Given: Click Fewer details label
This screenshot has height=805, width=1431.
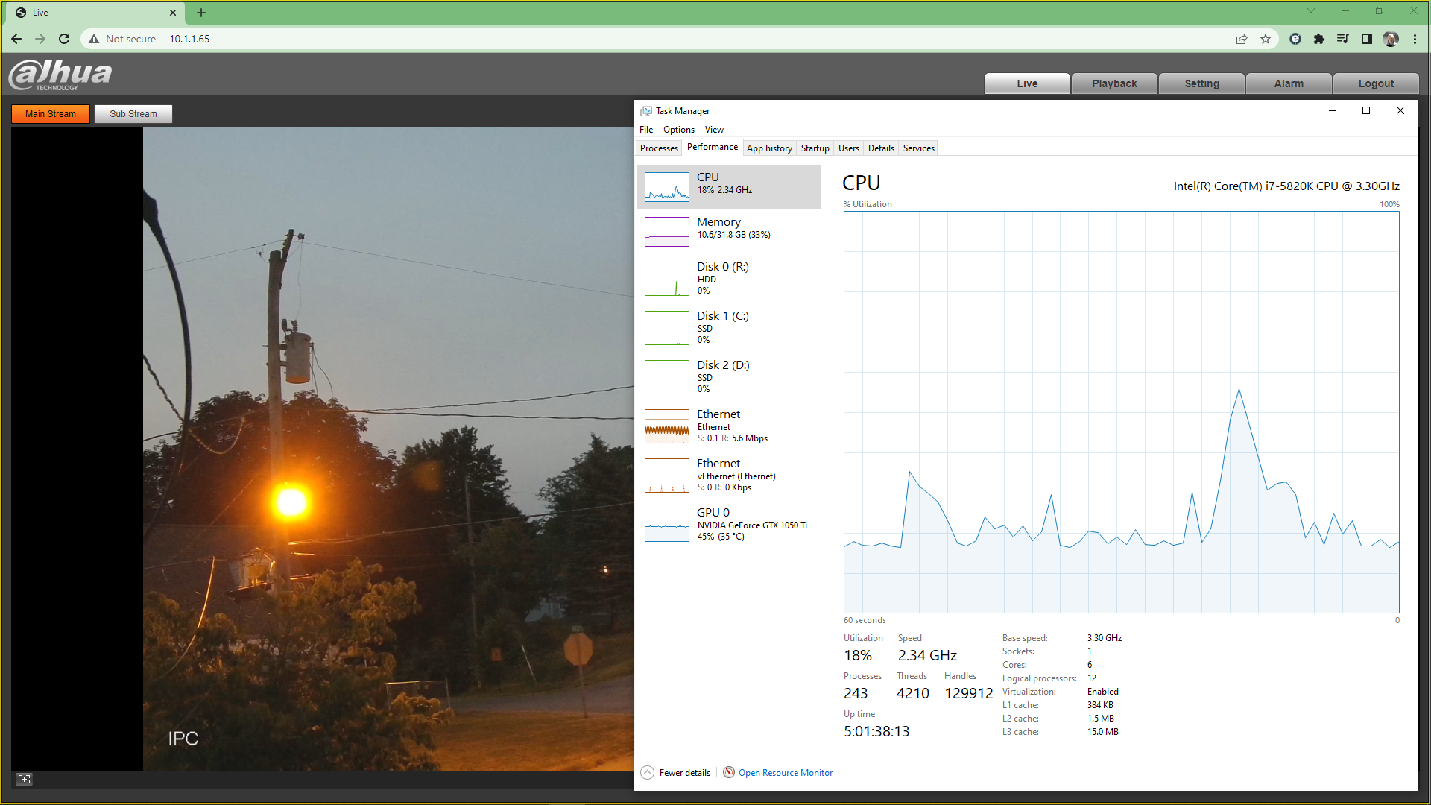Looking at the screenshot, I should [684, 773].
